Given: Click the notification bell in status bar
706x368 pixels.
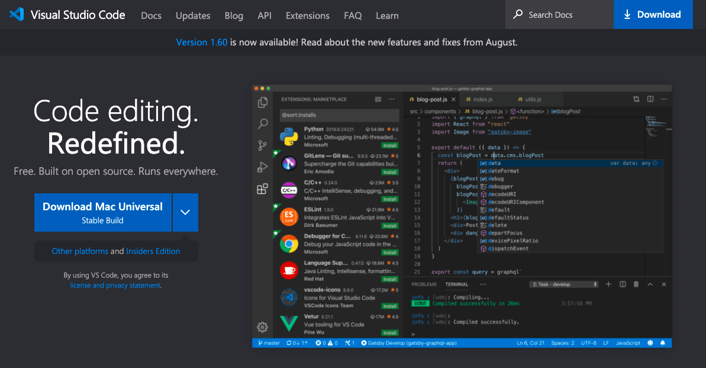Looking at the screenshot, I should (663, 343).
